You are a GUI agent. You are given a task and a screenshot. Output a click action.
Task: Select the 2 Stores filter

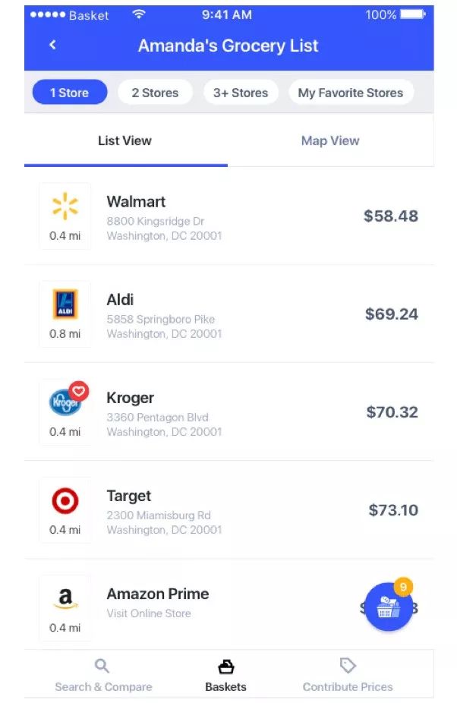click(x=155, y=93)
